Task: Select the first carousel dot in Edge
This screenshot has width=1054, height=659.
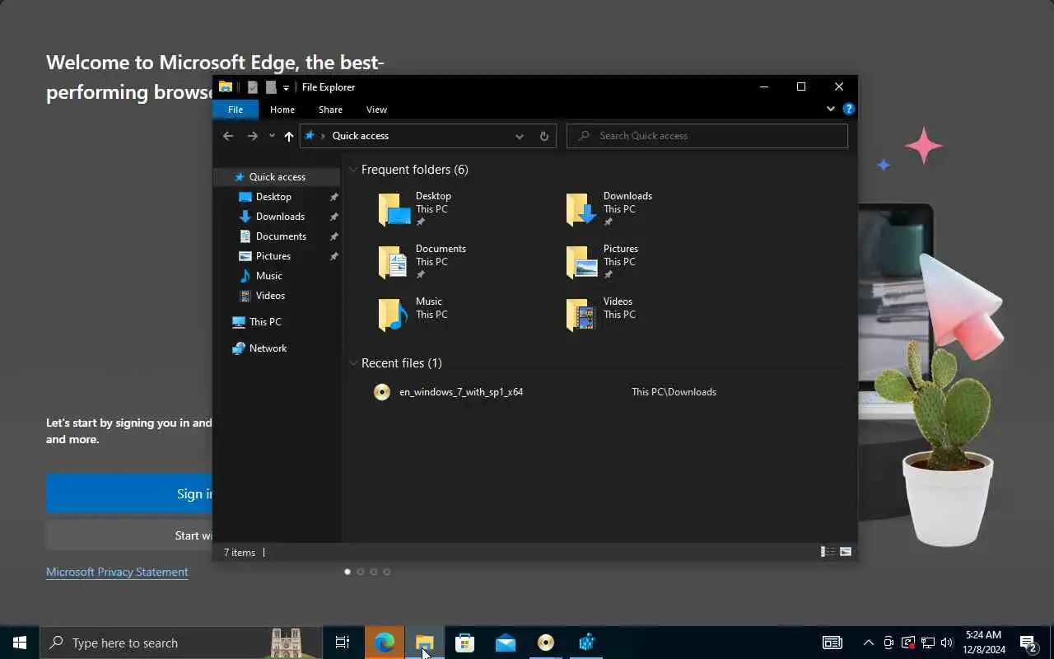Action: point(347,572)
